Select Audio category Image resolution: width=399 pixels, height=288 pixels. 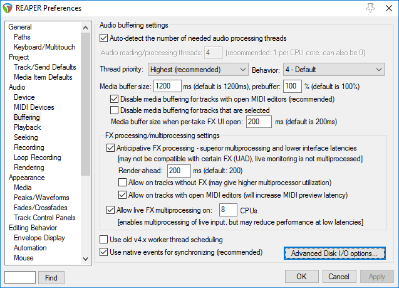17,87
